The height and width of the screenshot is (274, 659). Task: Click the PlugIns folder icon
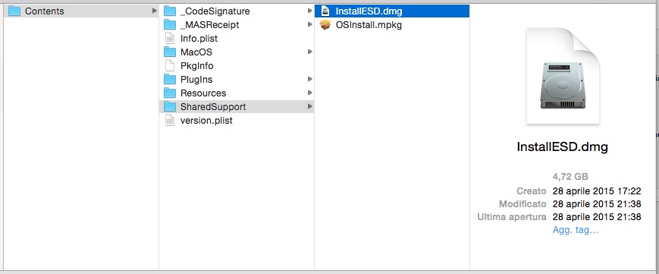click(x=170, y=79)
